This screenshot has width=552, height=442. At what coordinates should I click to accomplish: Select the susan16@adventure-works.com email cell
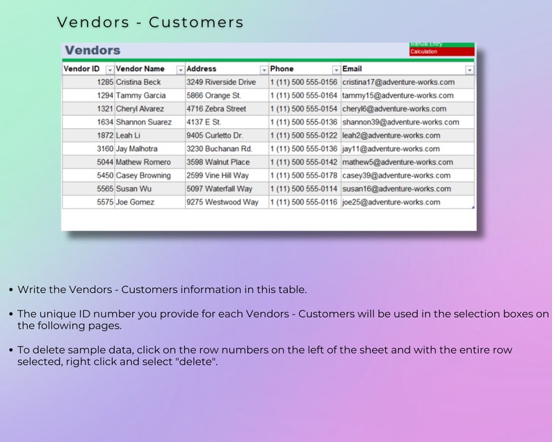[407, 189]
